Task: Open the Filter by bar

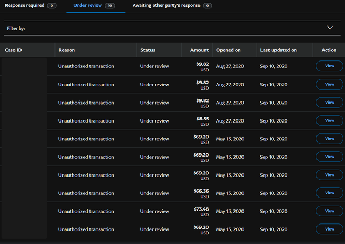Action: (172, 28)
